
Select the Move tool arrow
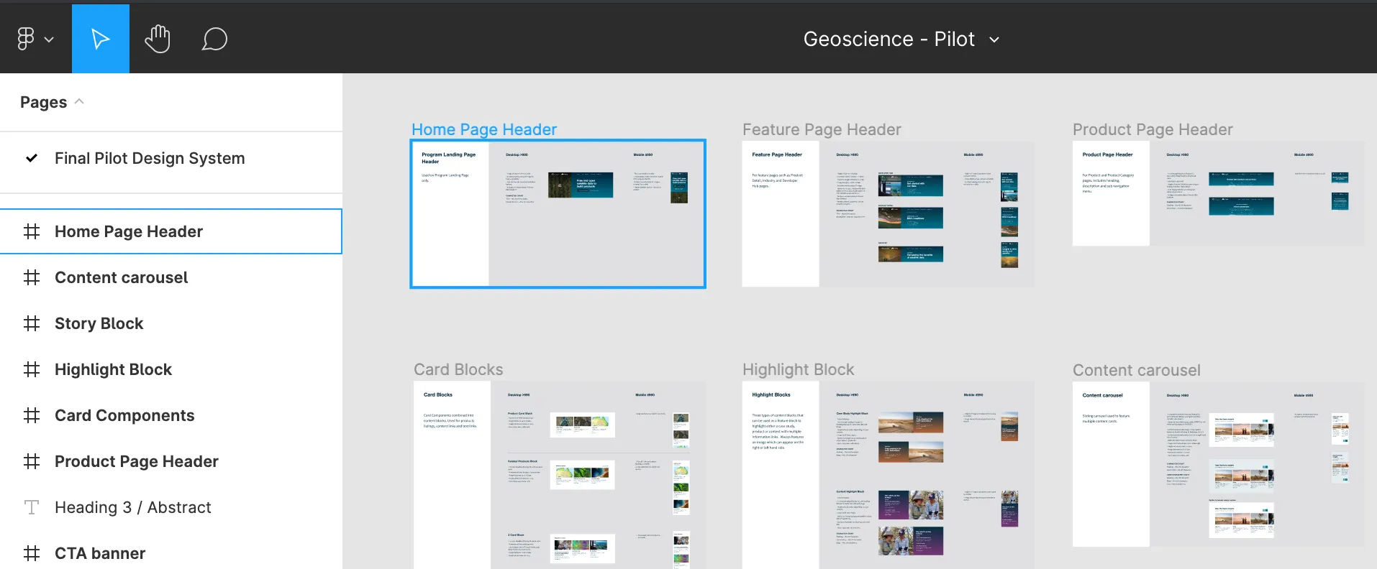[x=101, y=39]
